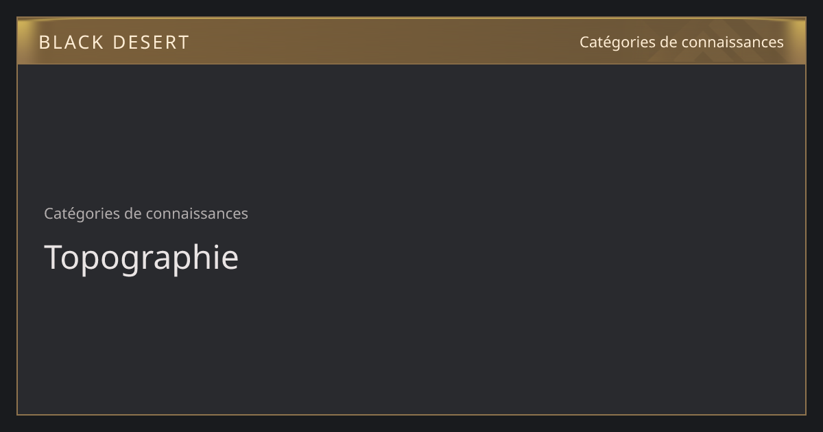Screen dimensions: 823x432
Task: Click the gold header bar's glowing left corner
Action: point(27,41)
